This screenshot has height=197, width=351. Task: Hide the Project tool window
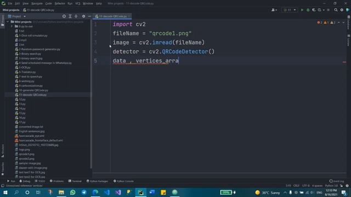coord(89,16)
